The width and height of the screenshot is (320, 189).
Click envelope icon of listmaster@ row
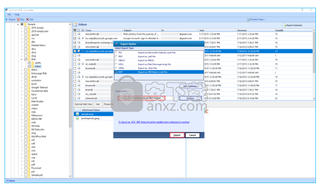click(79, 98)
